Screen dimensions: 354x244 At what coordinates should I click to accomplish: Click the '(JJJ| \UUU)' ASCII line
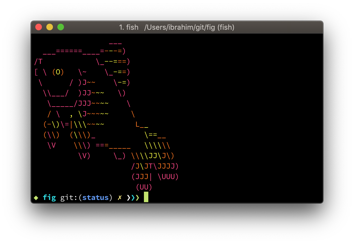[x=155, y=177]
